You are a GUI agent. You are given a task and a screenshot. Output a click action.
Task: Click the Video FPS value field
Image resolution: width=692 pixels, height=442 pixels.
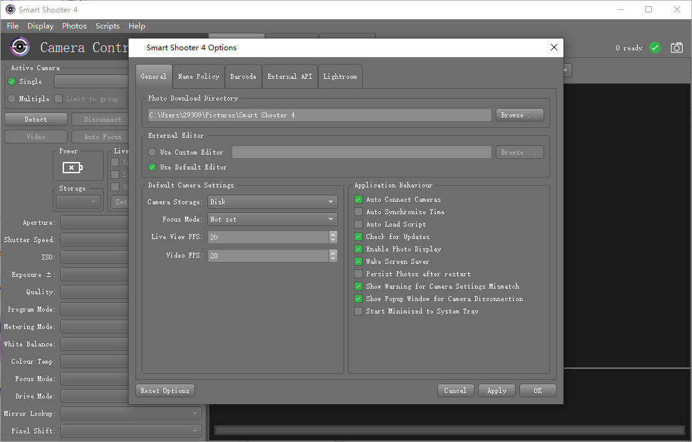(268, 255)
